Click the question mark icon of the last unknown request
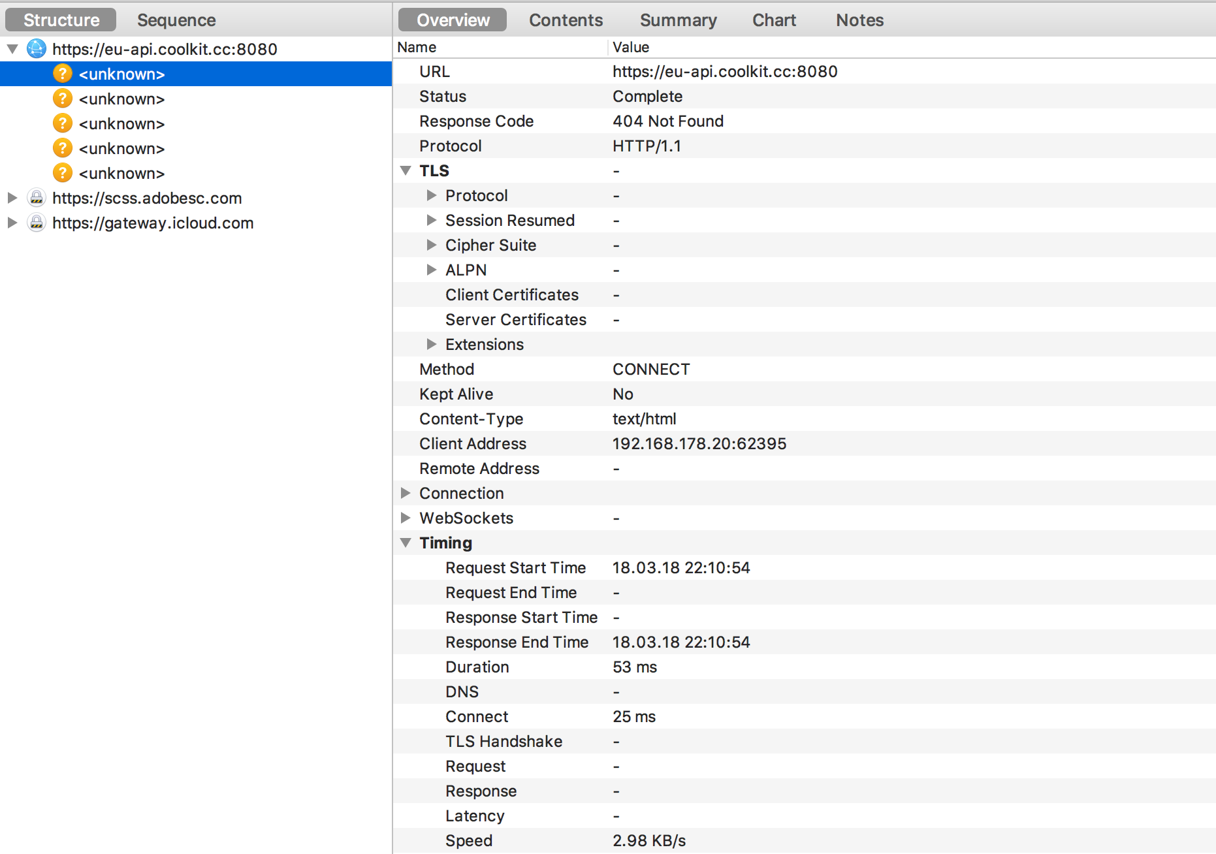 [x=63, y=173]
